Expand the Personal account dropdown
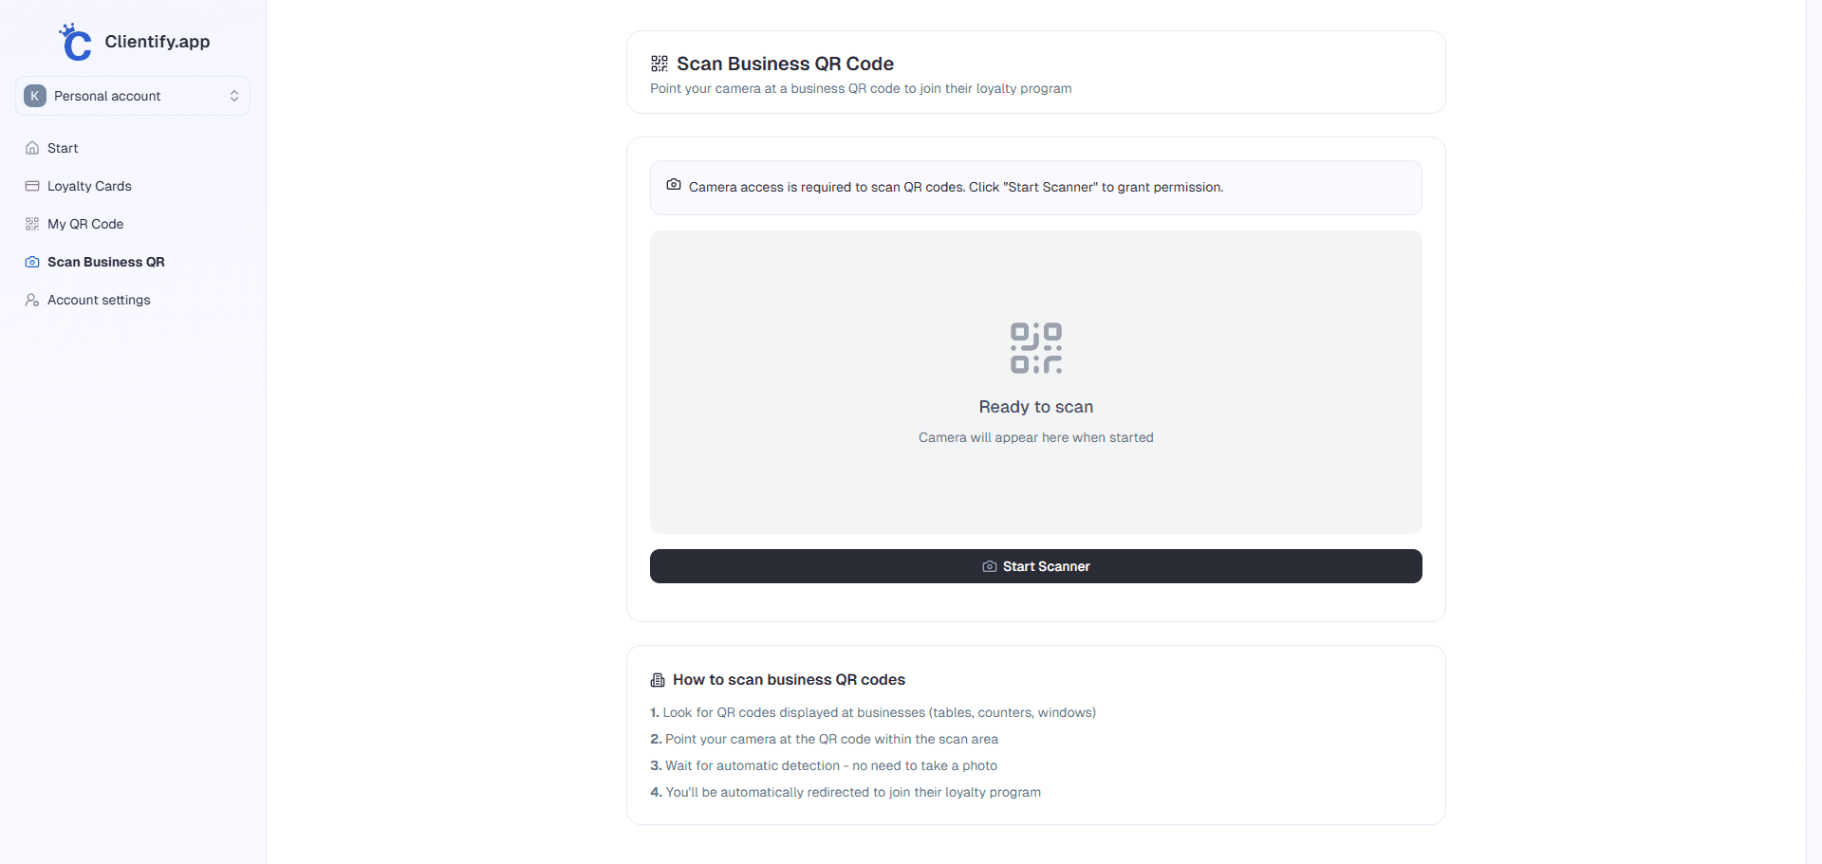 pos(133,96)
